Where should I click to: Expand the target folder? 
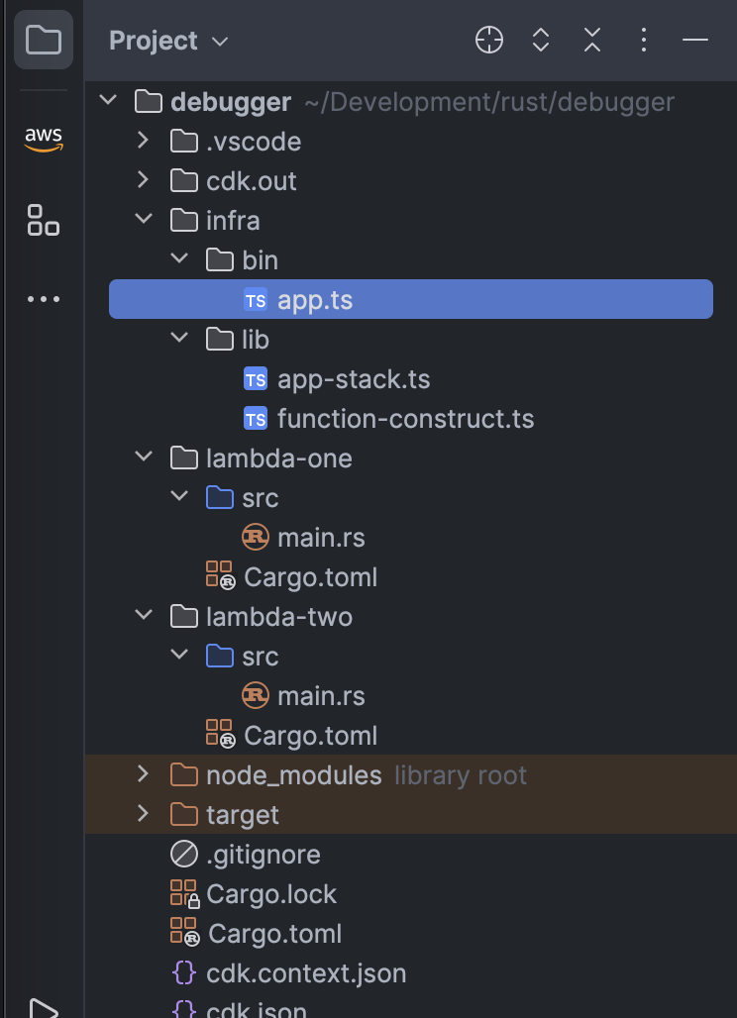(x=144, y=814)
